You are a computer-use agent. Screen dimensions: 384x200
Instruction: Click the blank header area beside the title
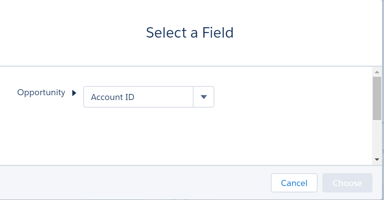click(x=304, y=32)
